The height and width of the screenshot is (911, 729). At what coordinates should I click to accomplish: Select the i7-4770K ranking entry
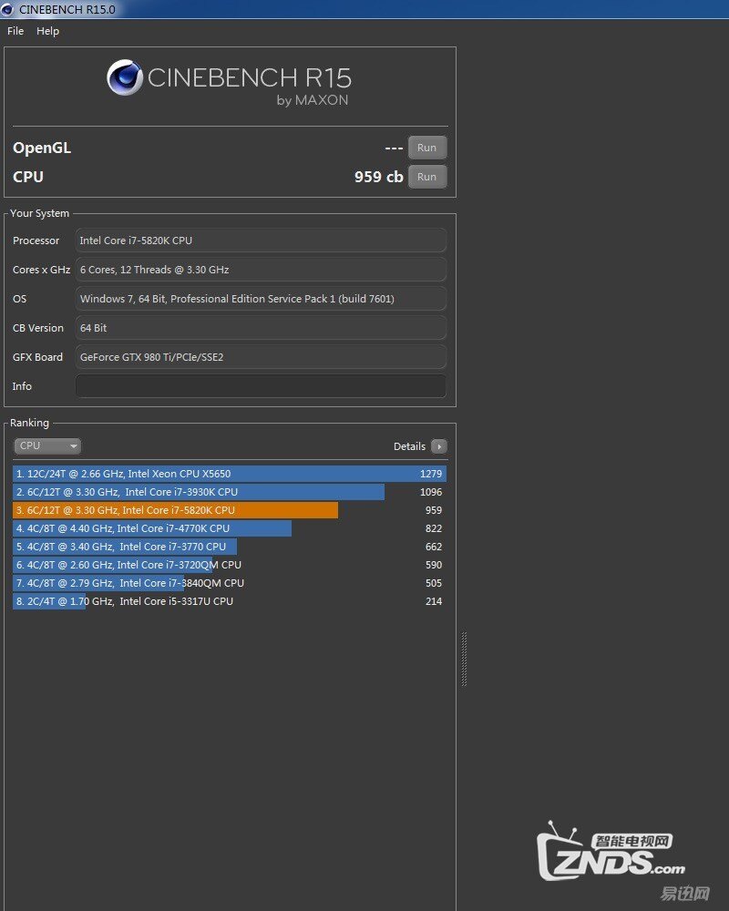pyautogui.click(x=228, y=528)
